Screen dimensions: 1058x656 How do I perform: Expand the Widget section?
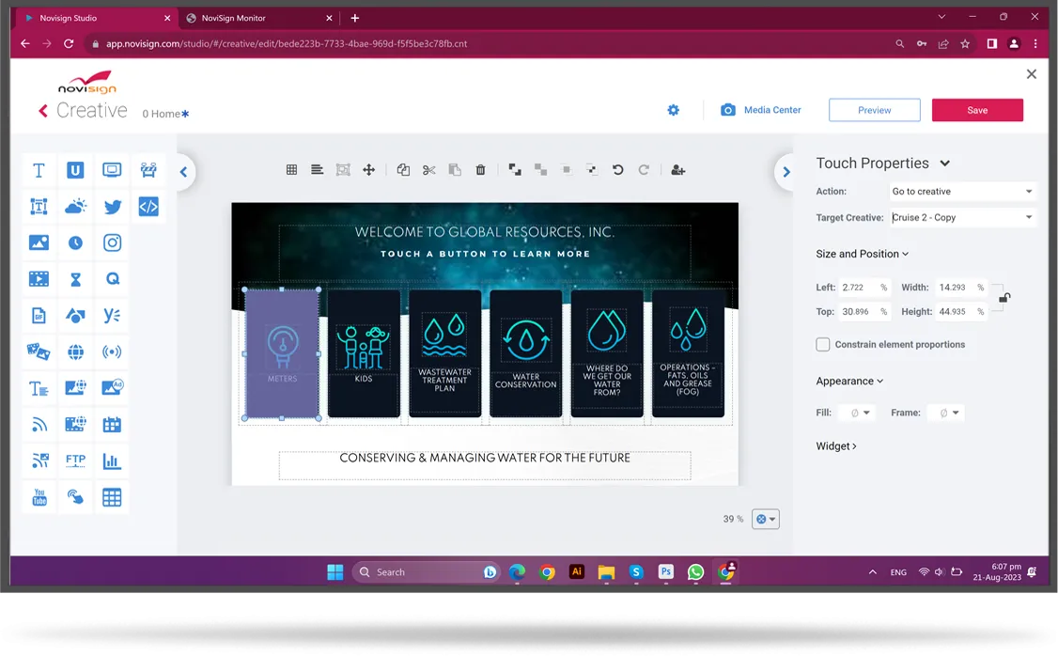[x=836, y=446]
